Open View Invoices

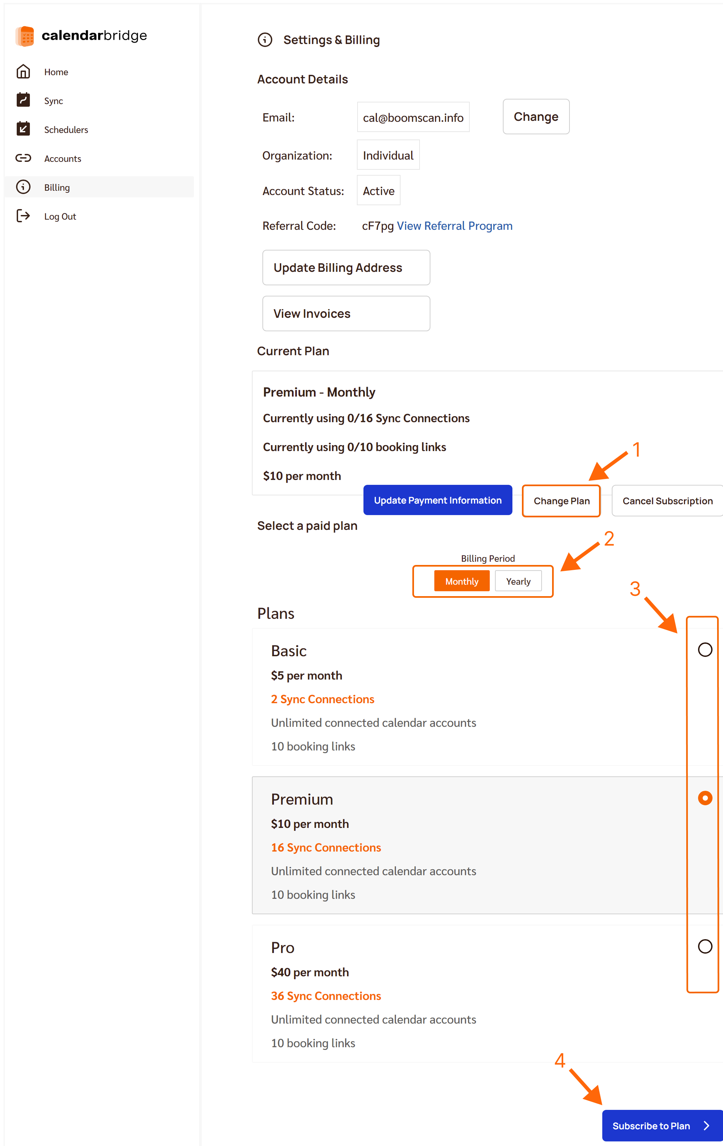click(346, 314)
